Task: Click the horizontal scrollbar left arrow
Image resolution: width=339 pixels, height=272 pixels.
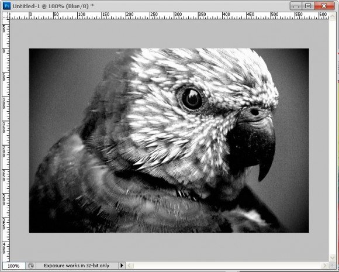Action: pyautogui.click(x=129, y=266)
